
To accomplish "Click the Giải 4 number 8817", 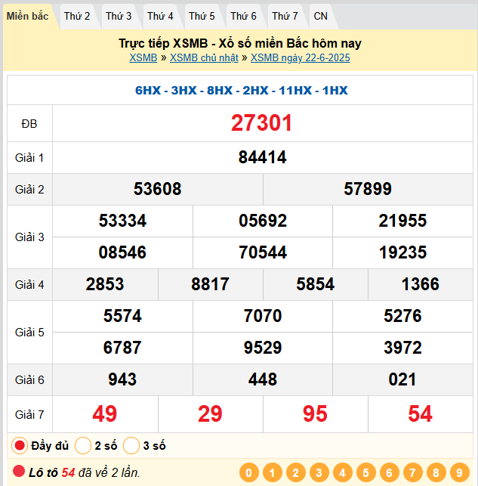I will (210, 284).
